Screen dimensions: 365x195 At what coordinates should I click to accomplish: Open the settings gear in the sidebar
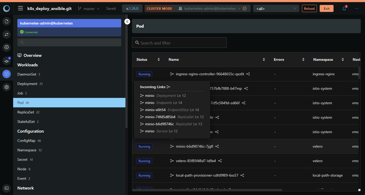(x=7, y=87)
